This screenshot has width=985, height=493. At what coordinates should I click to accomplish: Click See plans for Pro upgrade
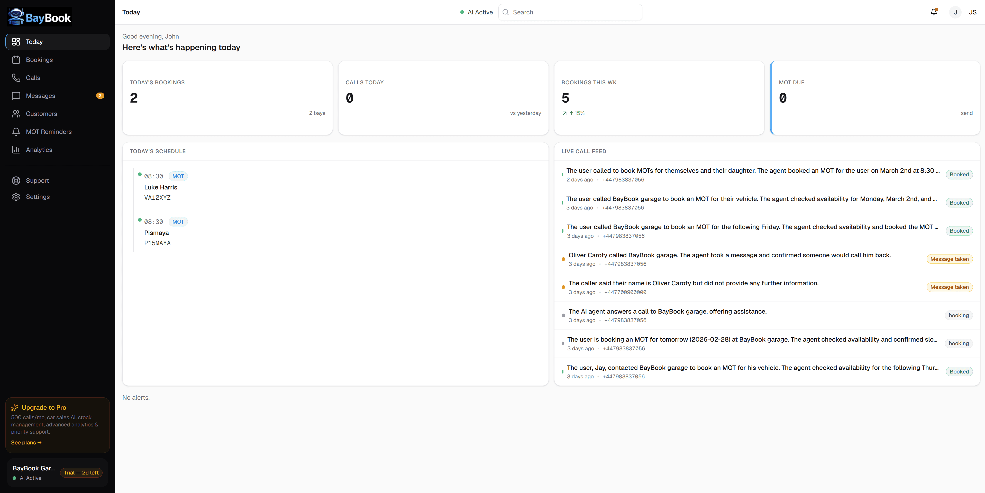[x=26, y=442]
